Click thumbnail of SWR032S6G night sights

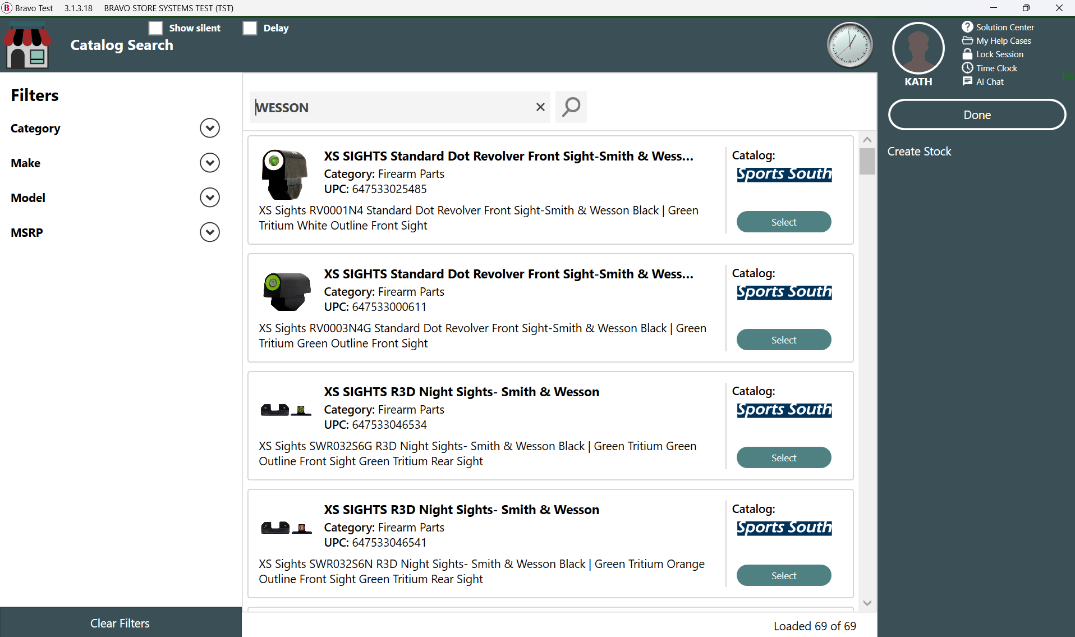(286, 410)
